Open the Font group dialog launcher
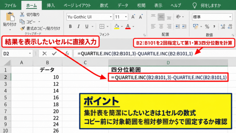 tap(145, 35)
